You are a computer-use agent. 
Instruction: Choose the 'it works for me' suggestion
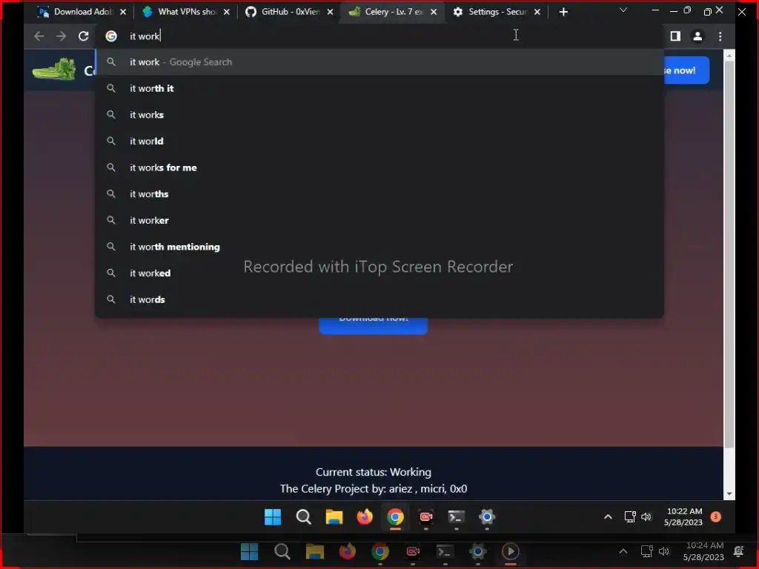379,167
